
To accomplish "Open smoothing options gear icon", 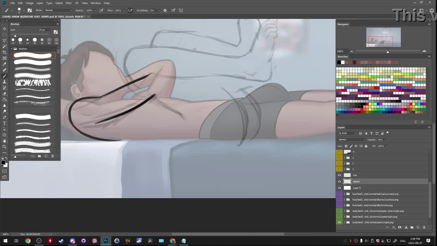I will click(165, 10).
